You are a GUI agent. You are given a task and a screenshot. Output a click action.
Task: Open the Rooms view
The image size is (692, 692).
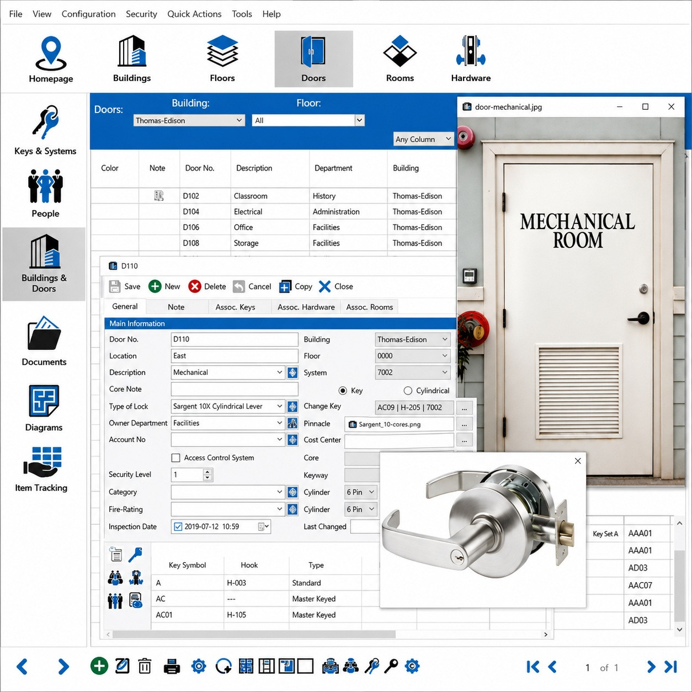coord(400,59)
